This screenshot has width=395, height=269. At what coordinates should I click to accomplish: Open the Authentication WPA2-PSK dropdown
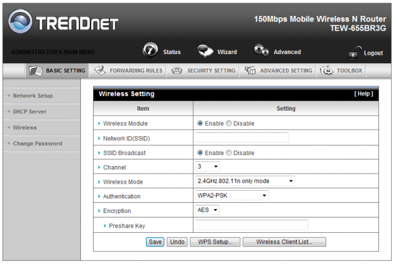(x=231, y=195)
